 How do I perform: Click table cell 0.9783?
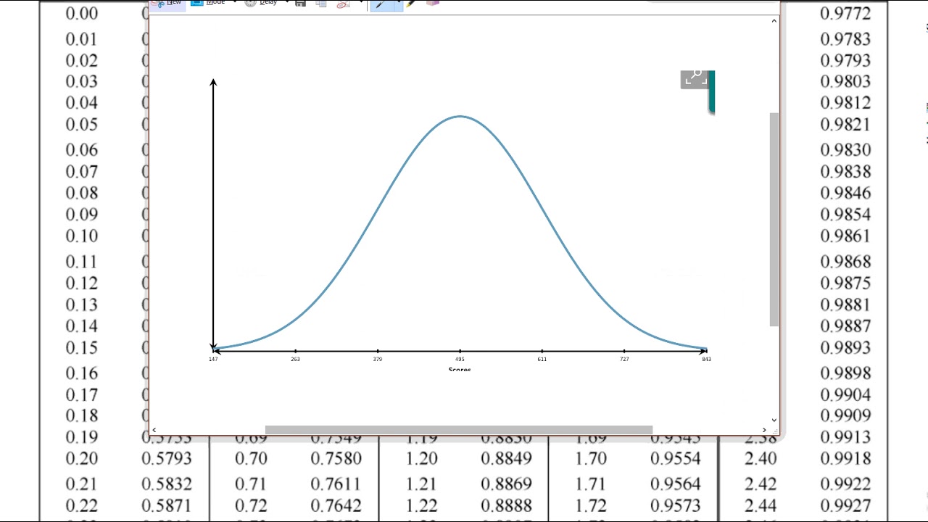(845, 39)
